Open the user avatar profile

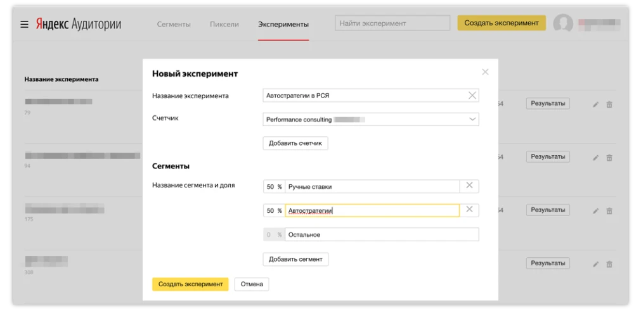(562, 24)
